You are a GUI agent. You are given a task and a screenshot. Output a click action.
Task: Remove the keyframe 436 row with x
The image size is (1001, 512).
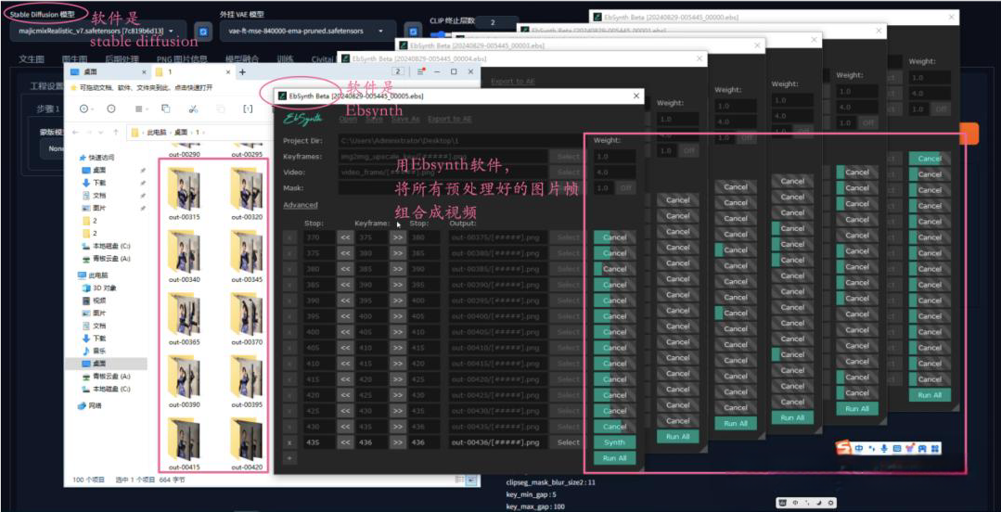[x=289, y=442]
